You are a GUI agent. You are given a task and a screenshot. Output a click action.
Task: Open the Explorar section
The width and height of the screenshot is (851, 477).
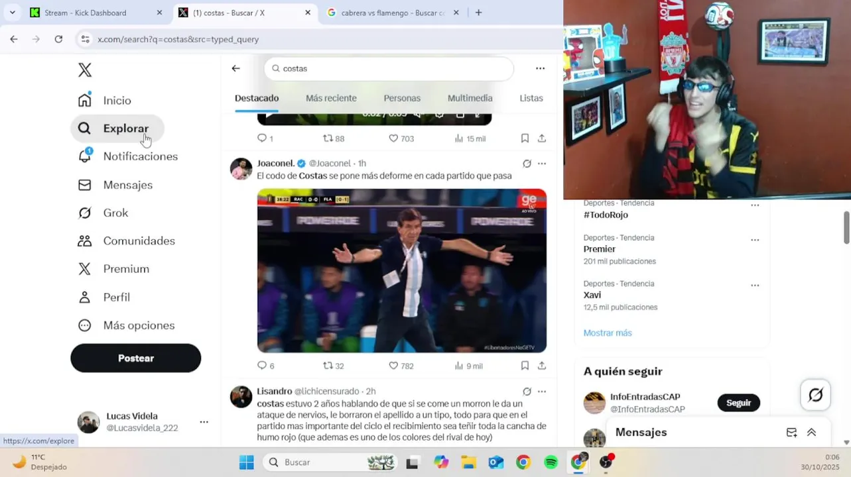click(x=117, y=129)
